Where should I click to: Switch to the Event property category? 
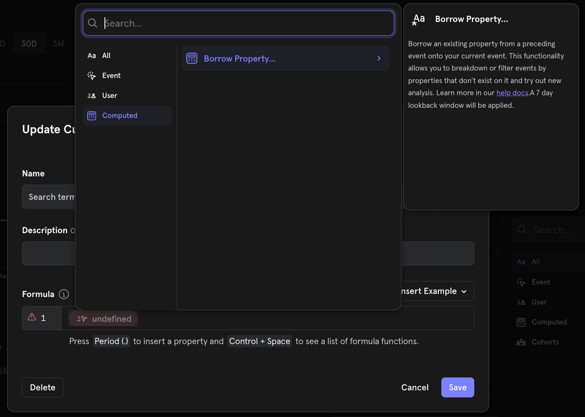[x=111, y=76]
